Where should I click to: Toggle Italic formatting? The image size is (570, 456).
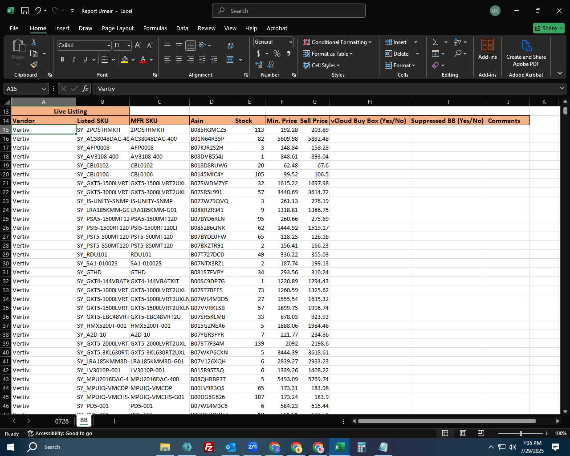click(74, 60)
